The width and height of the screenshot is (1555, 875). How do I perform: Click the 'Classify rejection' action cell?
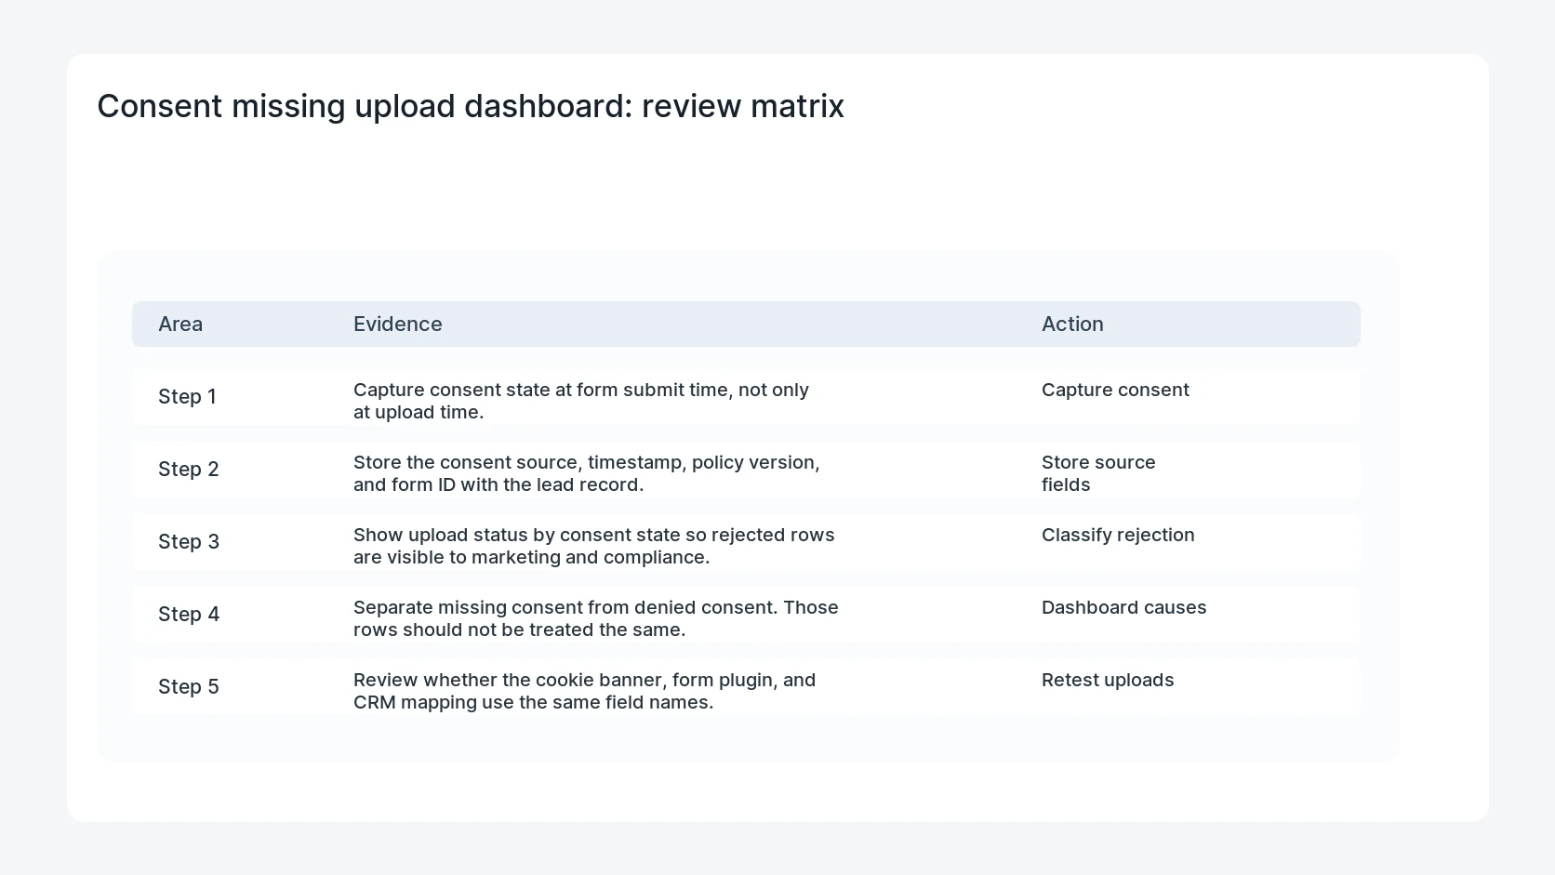click(x=1118, y=535)
